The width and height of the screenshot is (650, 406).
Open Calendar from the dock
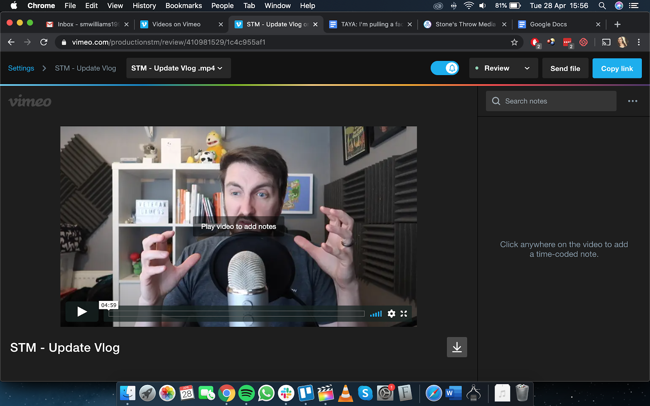tap(187, 393)
